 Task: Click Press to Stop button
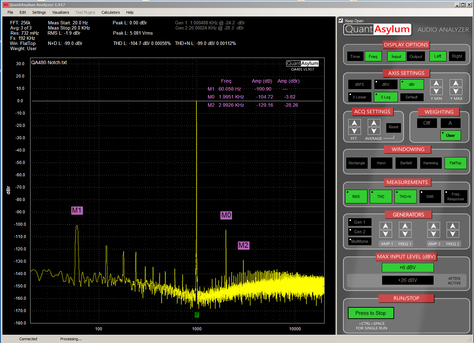coord(371,313)
